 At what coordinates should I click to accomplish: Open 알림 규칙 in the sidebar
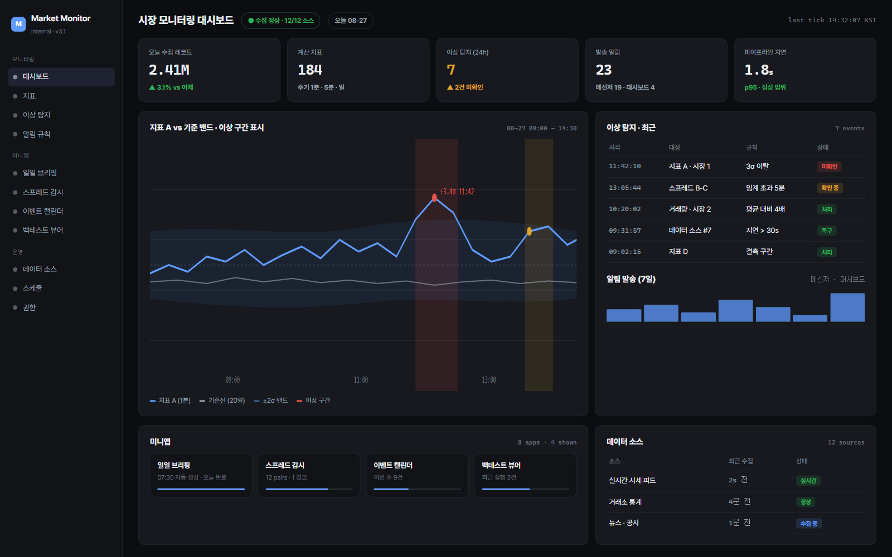pos(61,134)
